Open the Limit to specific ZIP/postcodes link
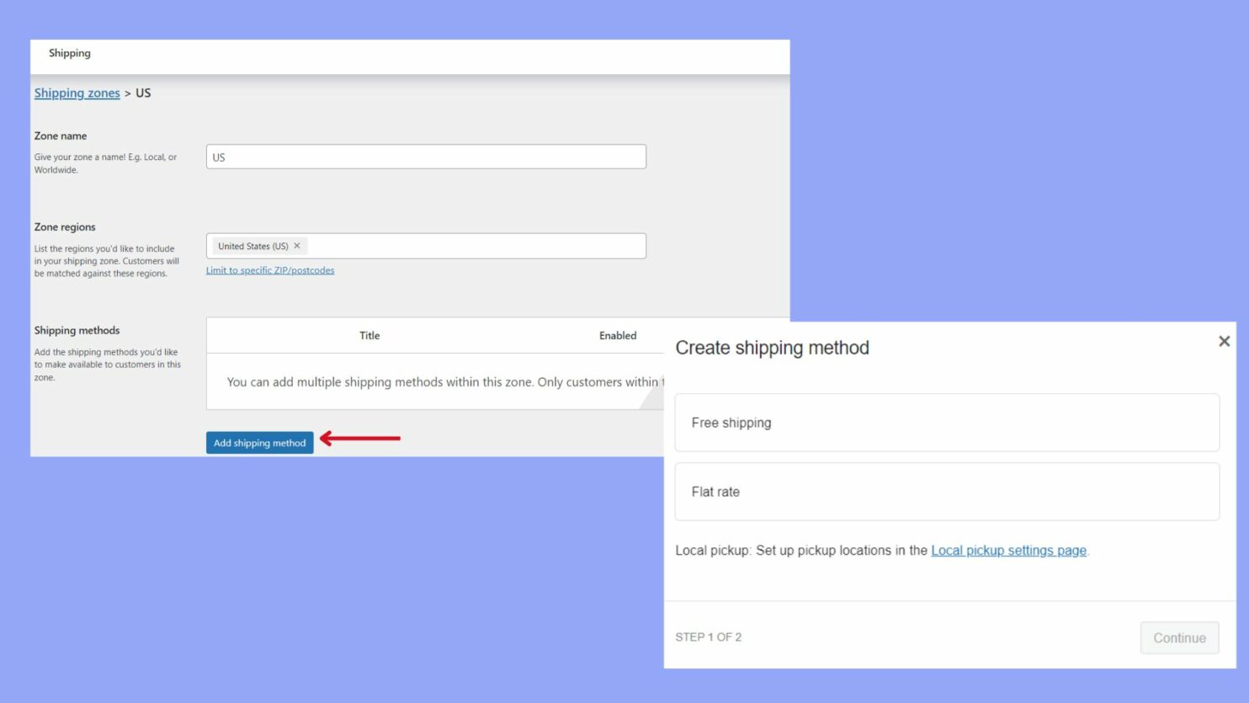The width and height of the screenshot is (1249, 703). coord(269,270)
